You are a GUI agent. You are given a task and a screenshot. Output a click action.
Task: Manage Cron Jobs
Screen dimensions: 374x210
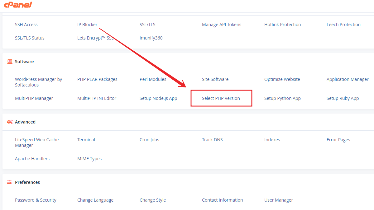point(149,139)
